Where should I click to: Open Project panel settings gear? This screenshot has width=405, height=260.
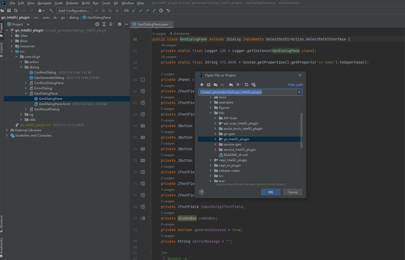pos(120,24)
